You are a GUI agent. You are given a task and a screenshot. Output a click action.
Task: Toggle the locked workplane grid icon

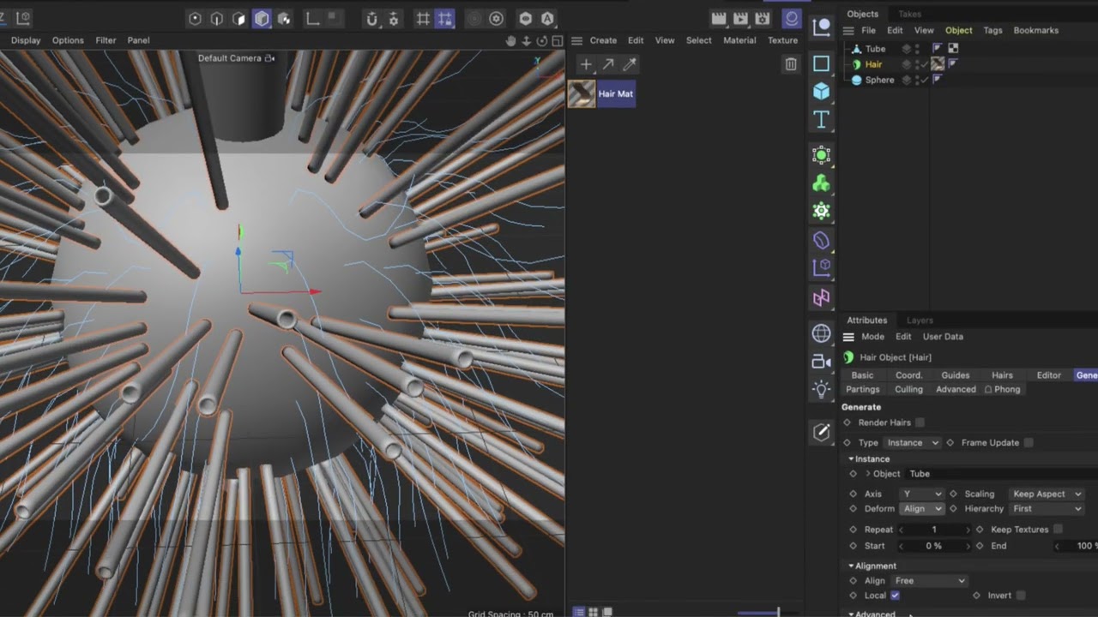coord(444,19)
